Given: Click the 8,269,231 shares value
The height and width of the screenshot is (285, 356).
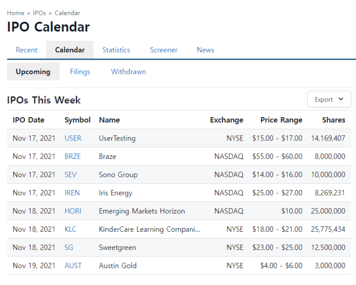Looking at the screenshot, I should click(330, 193).
